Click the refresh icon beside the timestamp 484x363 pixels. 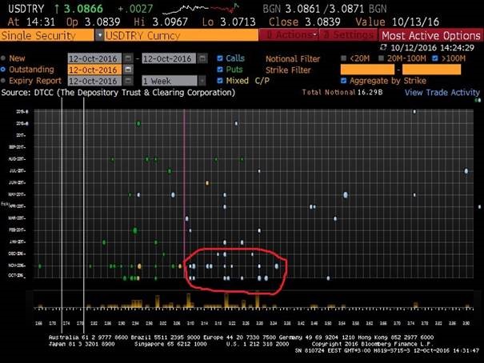click(383, 47)
